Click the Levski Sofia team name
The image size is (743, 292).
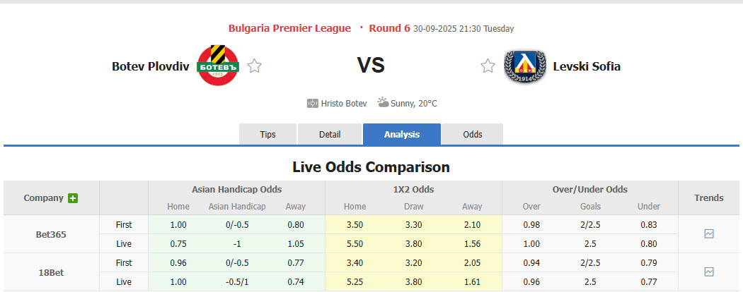coord(587,66)
